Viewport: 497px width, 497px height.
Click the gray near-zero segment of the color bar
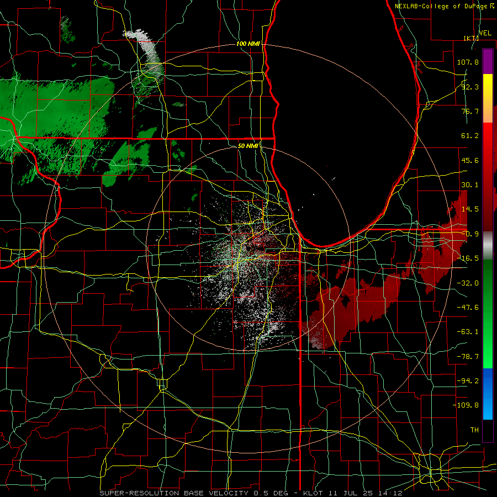click(x=488, y=246)
